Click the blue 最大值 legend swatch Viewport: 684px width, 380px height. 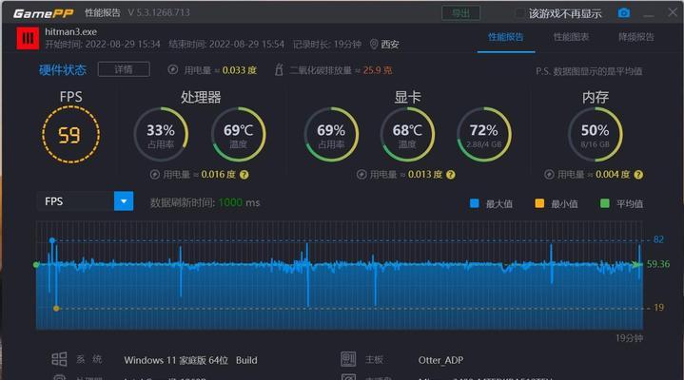(475, 203)
